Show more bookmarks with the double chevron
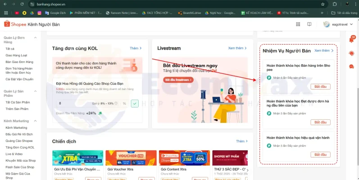This screenshot has height=180, width=359. tap(322, 13)
